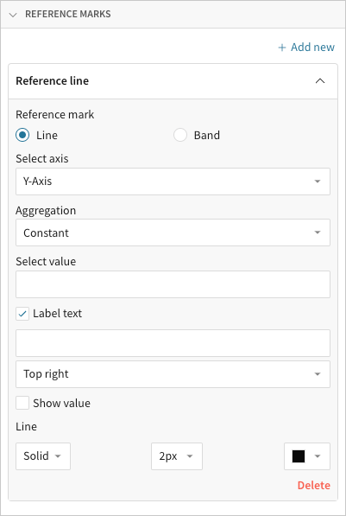Open the Top right label position dropdown
The image size is (346, 516).
pos(173,374)
